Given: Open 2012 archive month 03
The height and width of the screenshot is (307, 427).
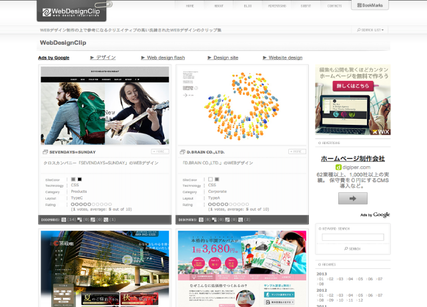Looking at the screenshot, I should pos(340,295).
